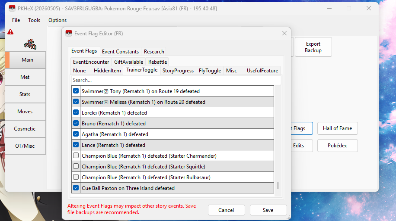Save the event flag changes
396x221 pixels.
pyautogui.click(x=268, y=210)
